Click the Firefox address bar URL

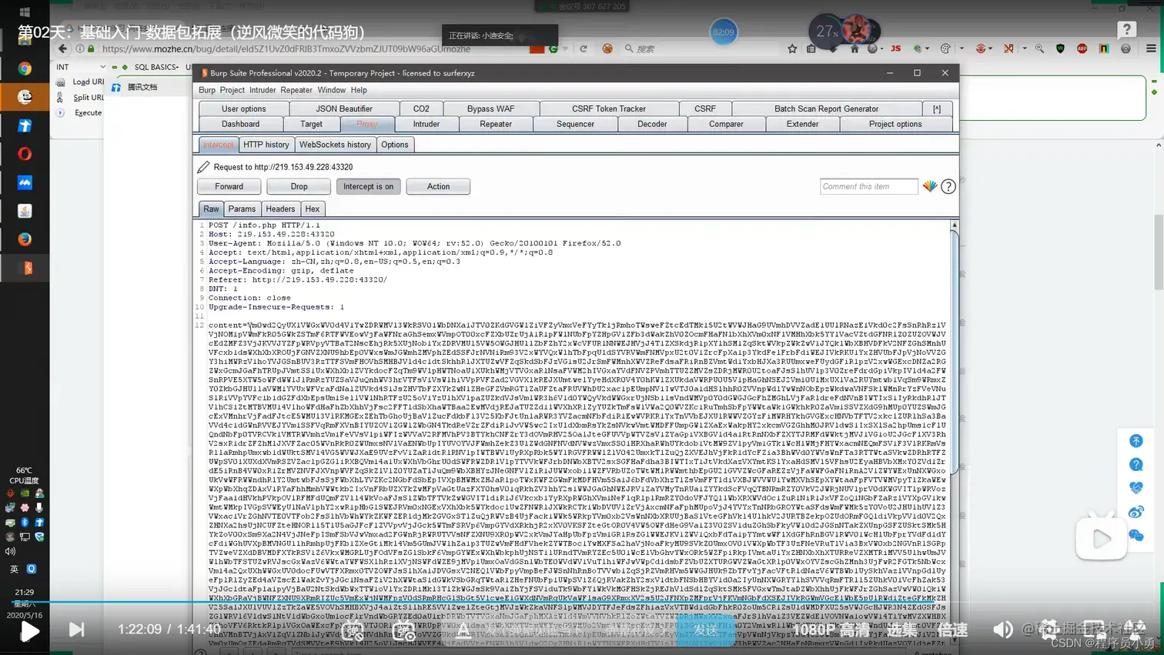pyautogui.click(x=286, y=48)
